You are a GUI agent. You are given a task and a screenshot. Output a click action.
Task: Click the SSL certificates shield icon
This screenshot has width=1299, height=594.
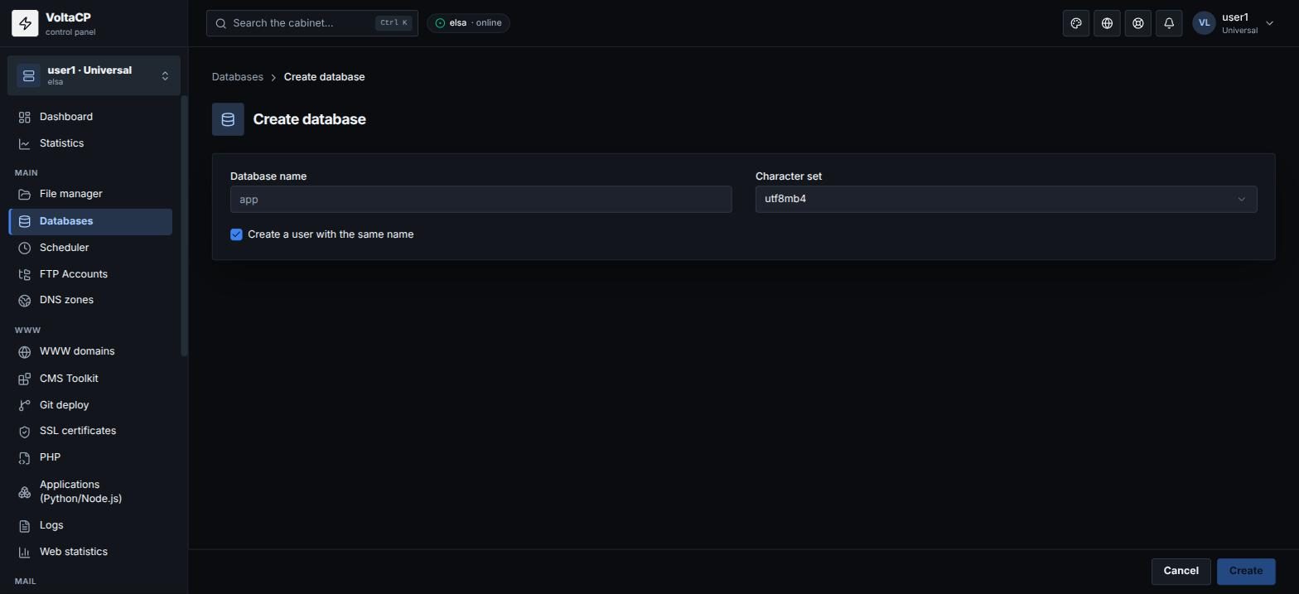(x=25, y=431)
